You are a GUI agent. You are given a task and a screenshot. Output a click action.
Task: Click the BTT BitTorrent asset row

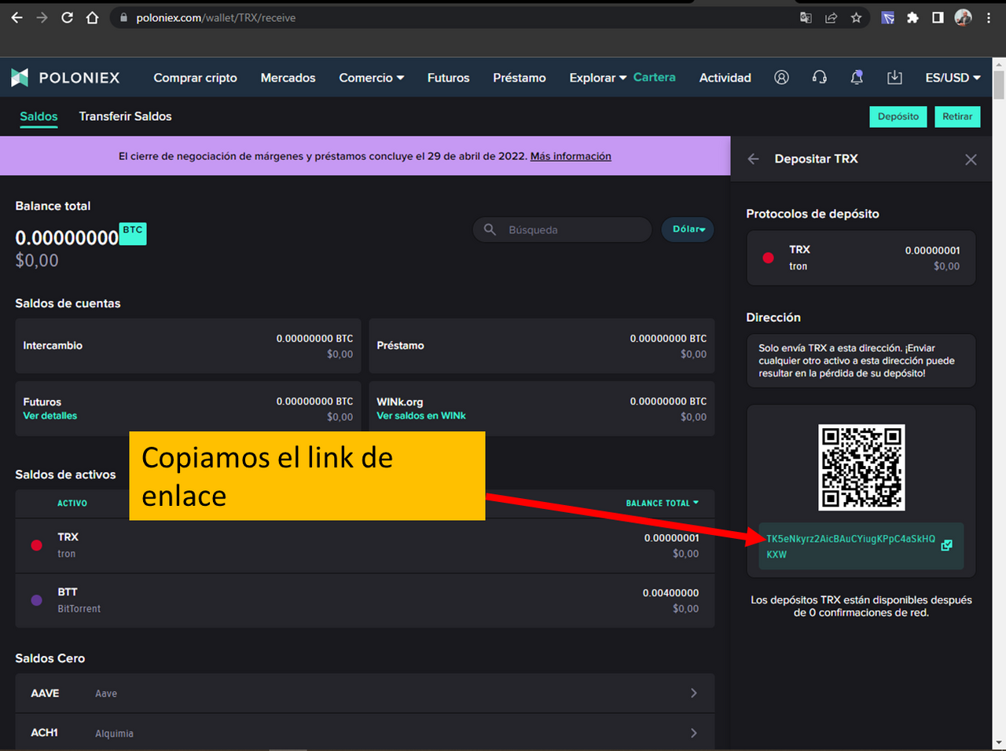(x=365, y=600)
